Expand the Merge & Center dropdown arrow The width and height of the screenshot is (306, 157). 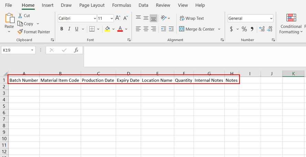(219, 29)
